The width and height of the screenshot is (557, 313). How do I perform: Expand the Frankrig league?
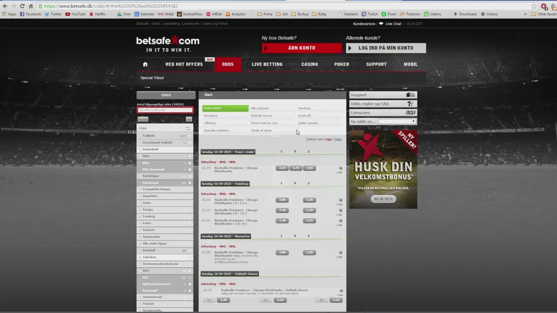click(140, 216)
